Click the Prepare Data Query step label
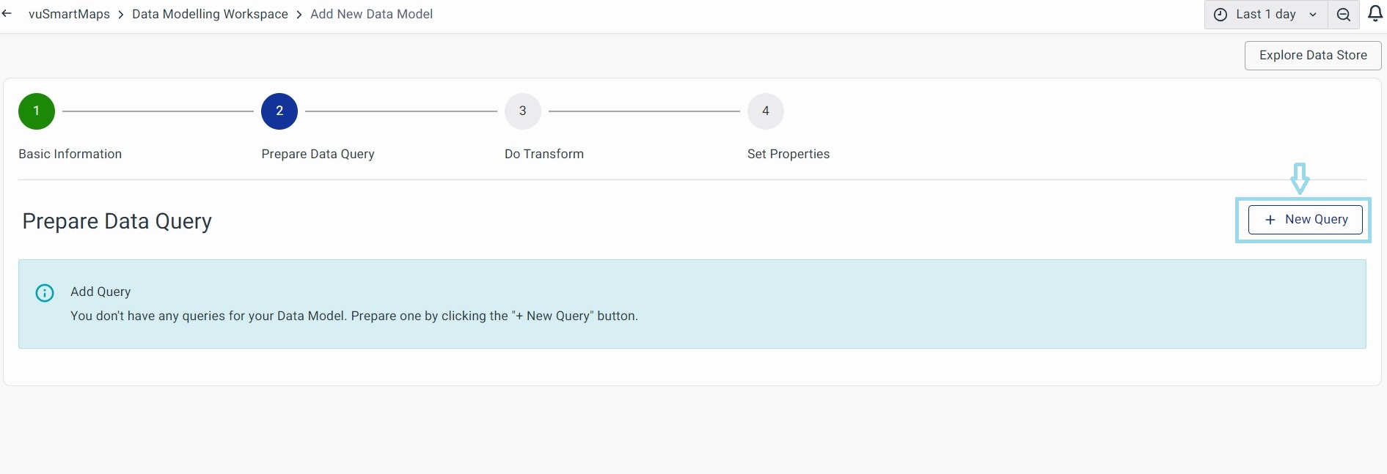The image size is (1387, 474). coord(318,154)
